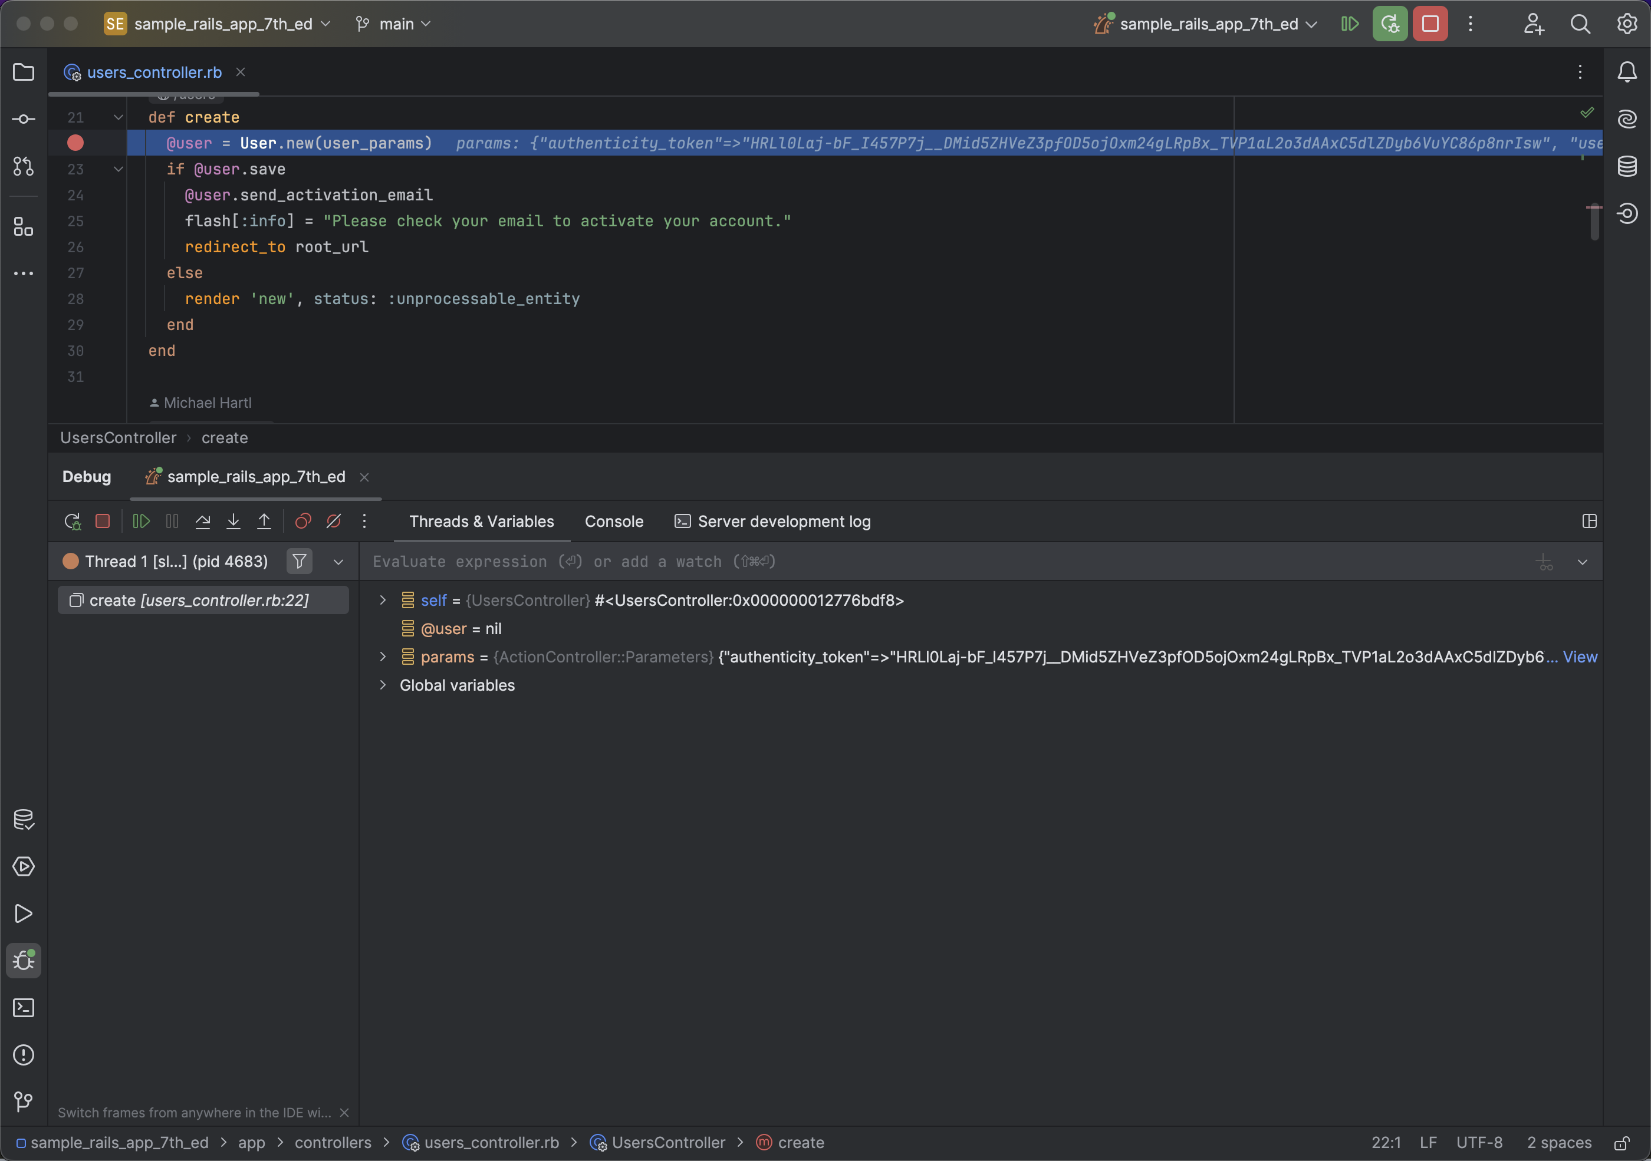Toggle the breakpoint on line 22

[x=75, y=143]
